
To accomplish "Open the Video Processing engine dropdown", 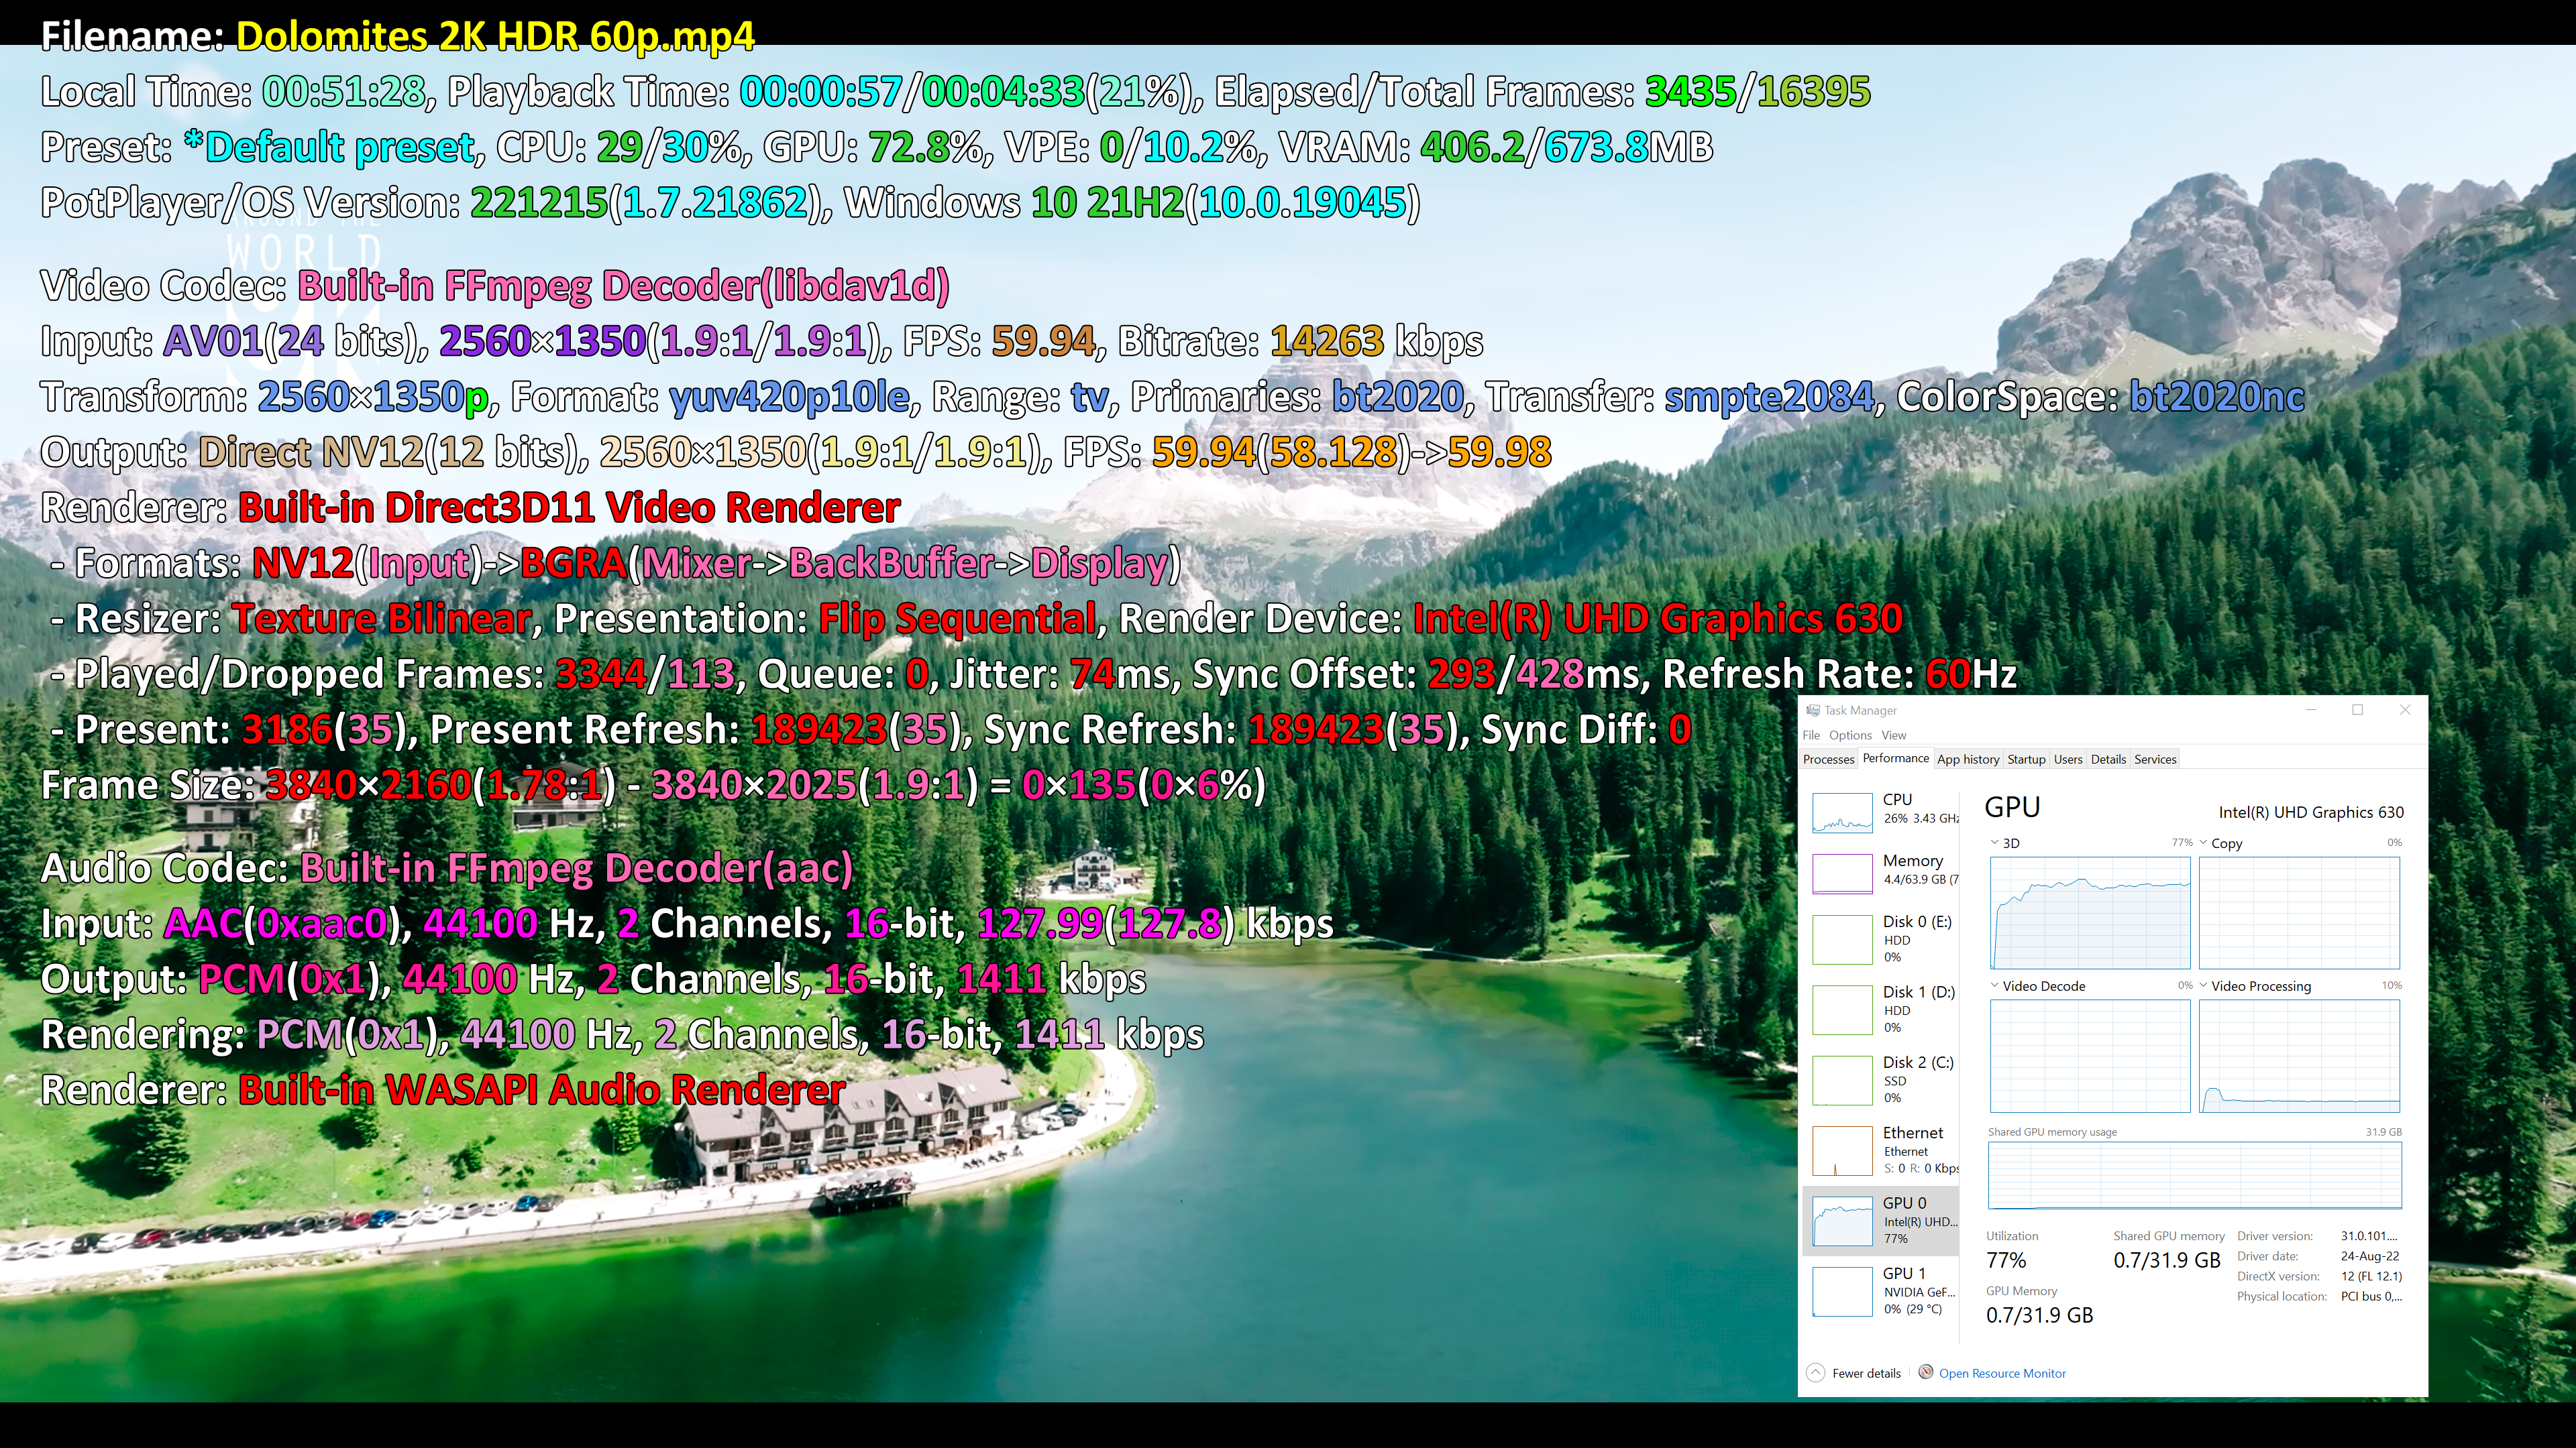I will pos(2203,985).
